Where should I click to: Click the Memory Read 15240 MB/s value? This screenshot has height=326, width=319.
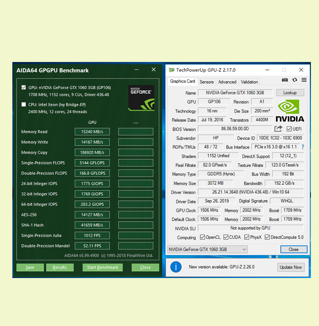coord(92,132)
